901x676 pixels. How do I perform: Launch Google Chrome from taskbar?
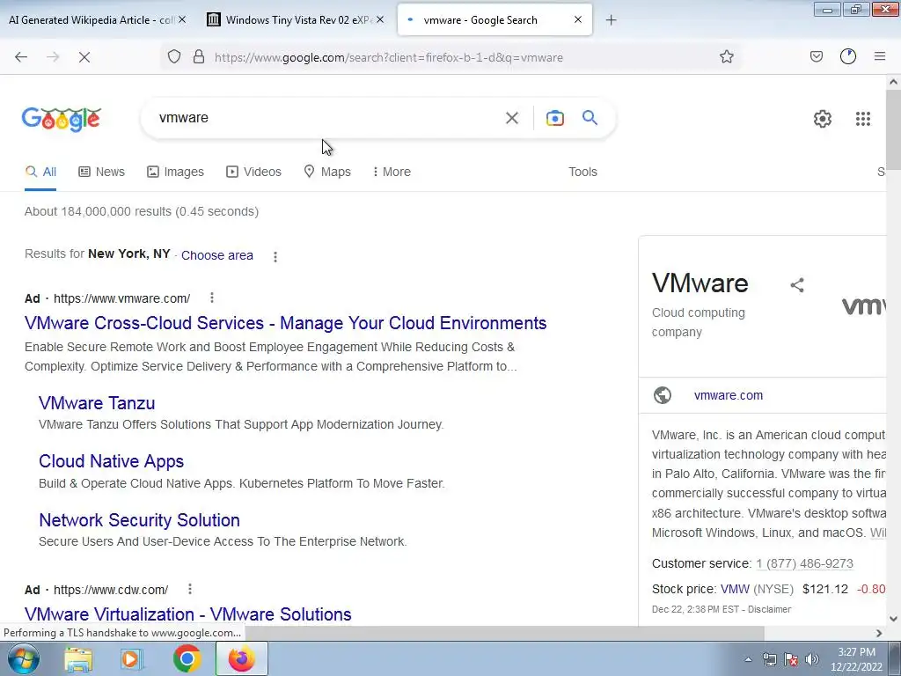tap(187, 658)
